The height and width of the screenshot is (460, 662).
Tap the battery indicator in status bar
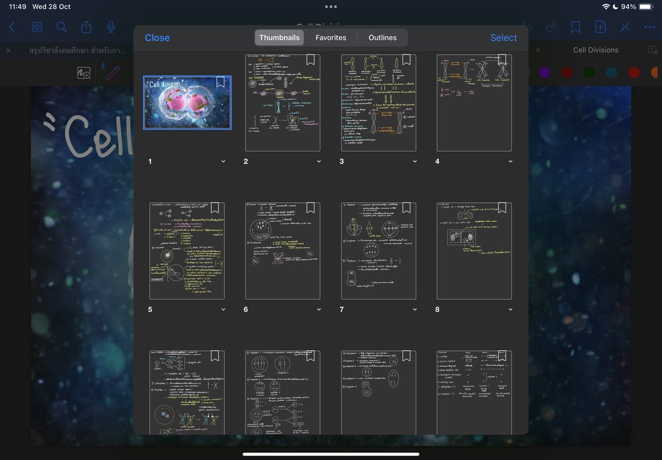[645, 7]
